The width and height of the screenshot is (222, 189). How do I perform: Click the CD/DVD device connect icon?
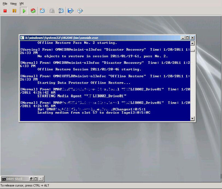pyautogui.click(x=80, y=11)
